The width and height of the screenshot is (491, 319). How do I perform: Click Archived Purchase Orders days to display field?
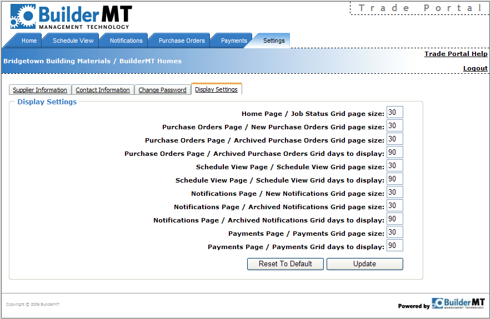pos(394,153)
